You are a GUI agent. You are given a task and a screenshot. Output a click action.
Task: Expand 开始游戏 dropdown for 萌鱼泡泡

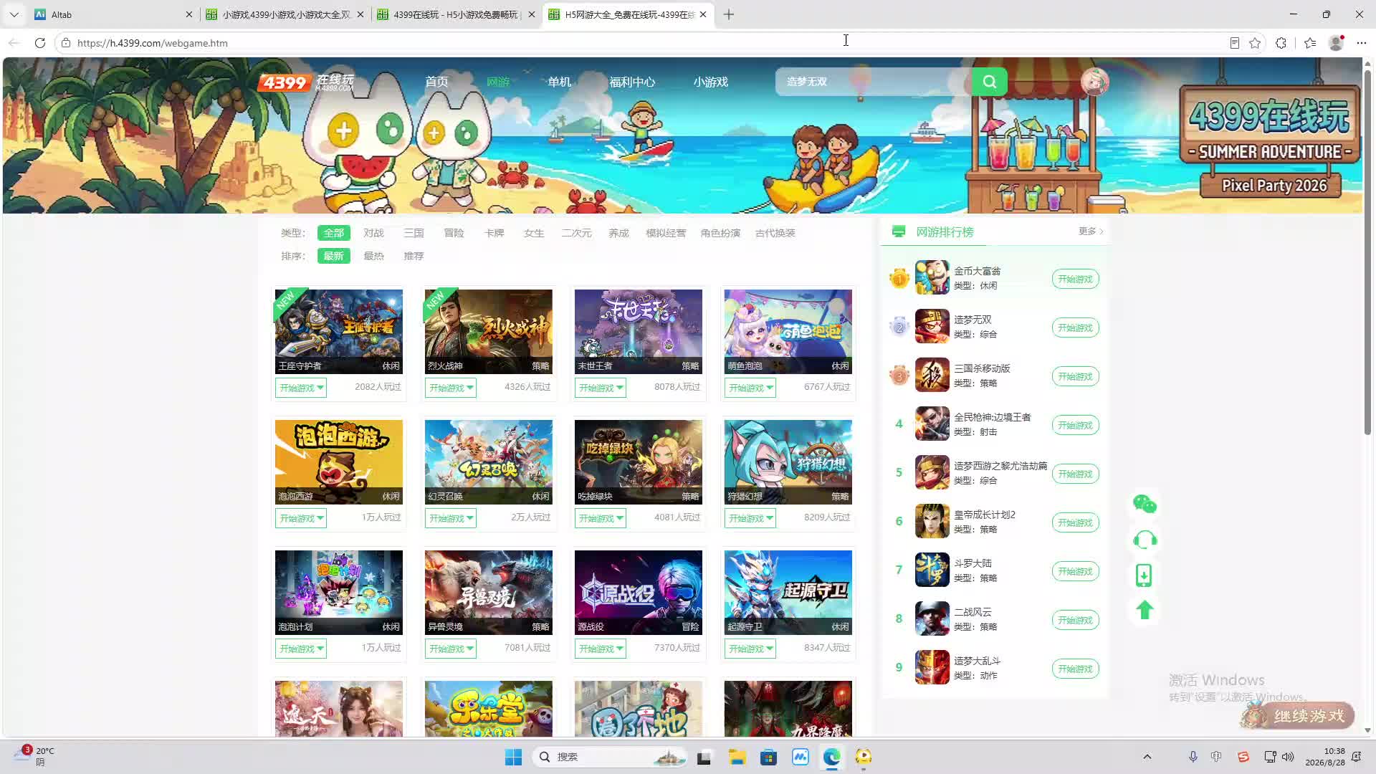pyautogui.click(x=750, y=388)
